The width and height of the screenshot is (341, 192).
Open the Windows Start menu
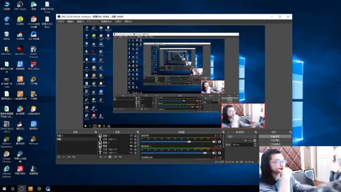4,189
